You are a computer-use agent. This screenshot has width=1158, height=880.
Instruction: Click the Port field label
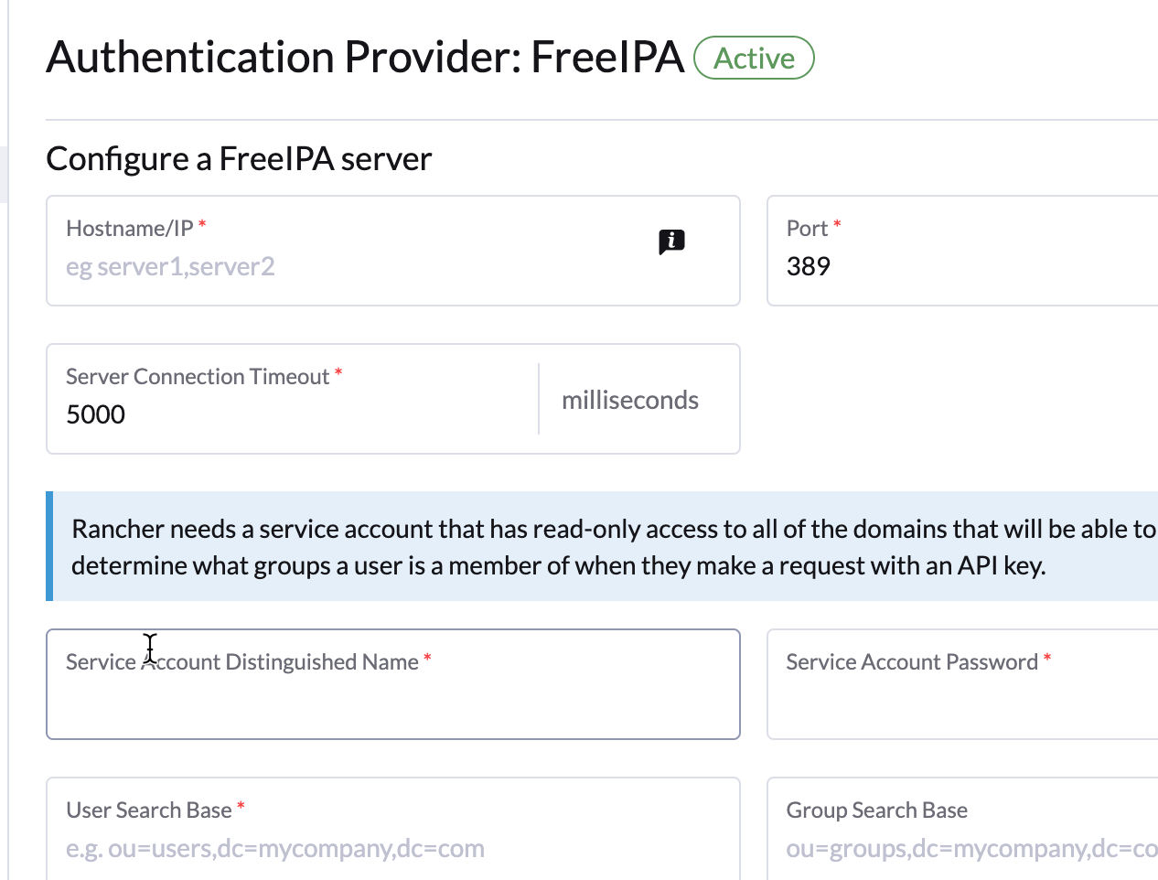(809, 227)
